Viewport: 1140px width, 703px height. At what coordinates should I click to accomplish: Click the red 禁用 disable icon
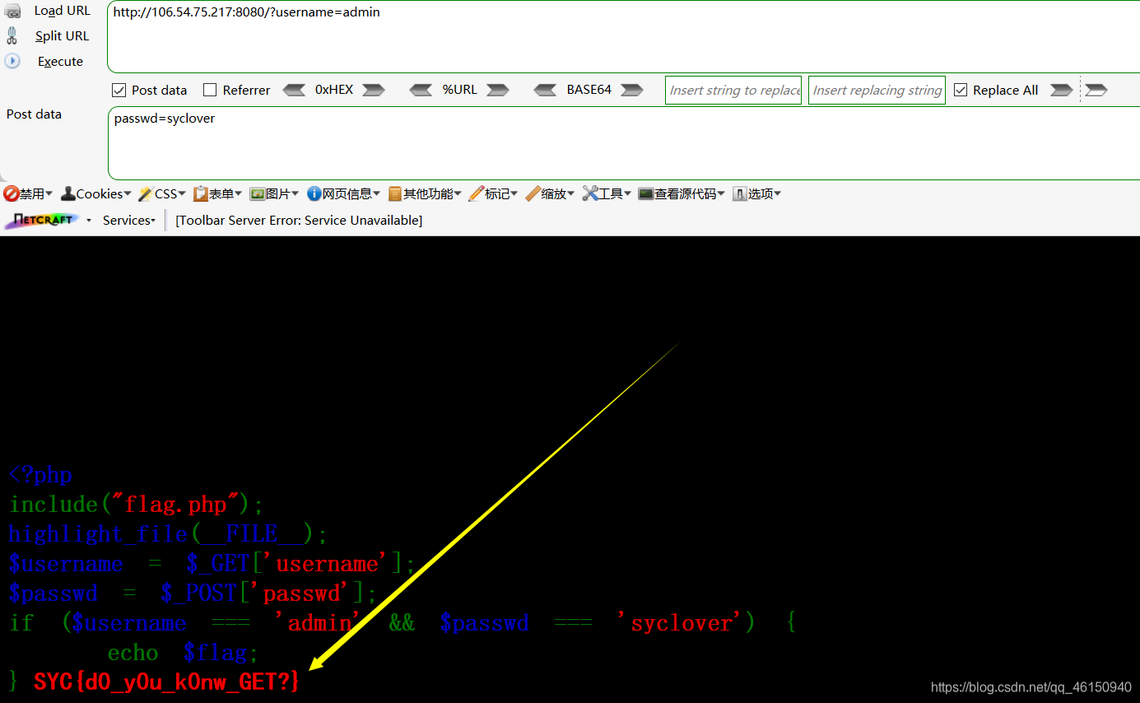click(11, 193)
